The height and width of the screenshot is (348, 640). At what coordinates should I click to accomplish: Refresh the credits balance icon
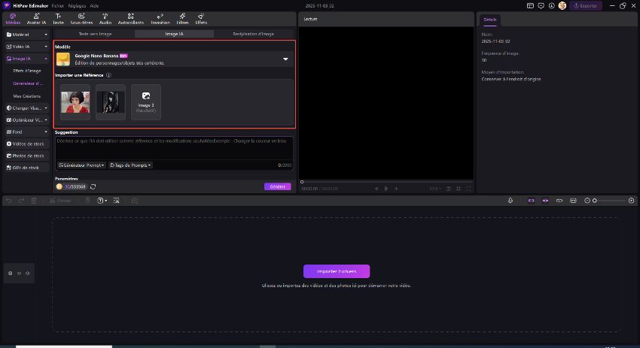point(93,186)
